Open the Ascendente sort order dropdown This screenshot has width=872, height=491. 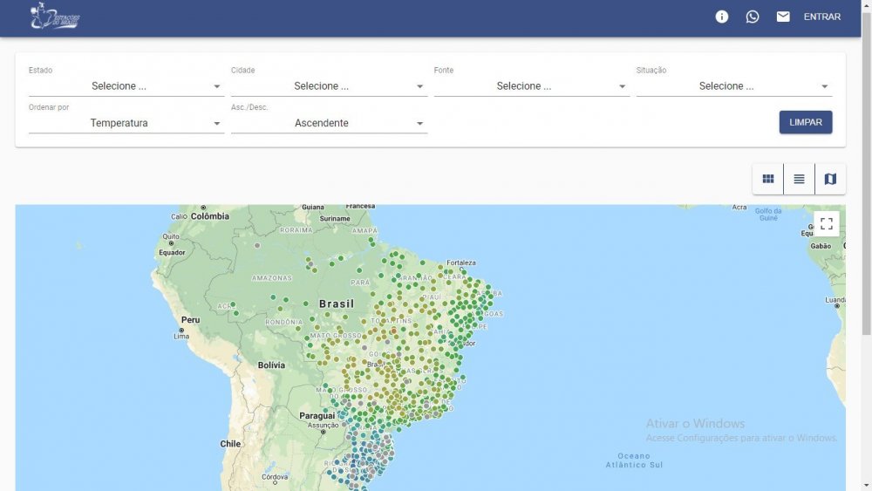click(329, 123)
